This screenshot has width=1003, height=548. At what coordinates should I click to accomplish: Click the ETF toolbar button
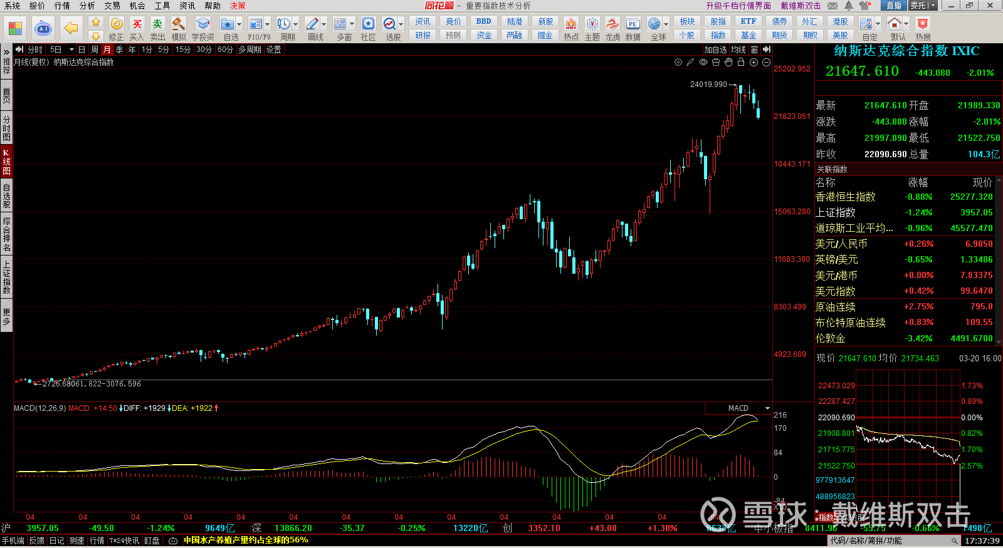[748, 21]
